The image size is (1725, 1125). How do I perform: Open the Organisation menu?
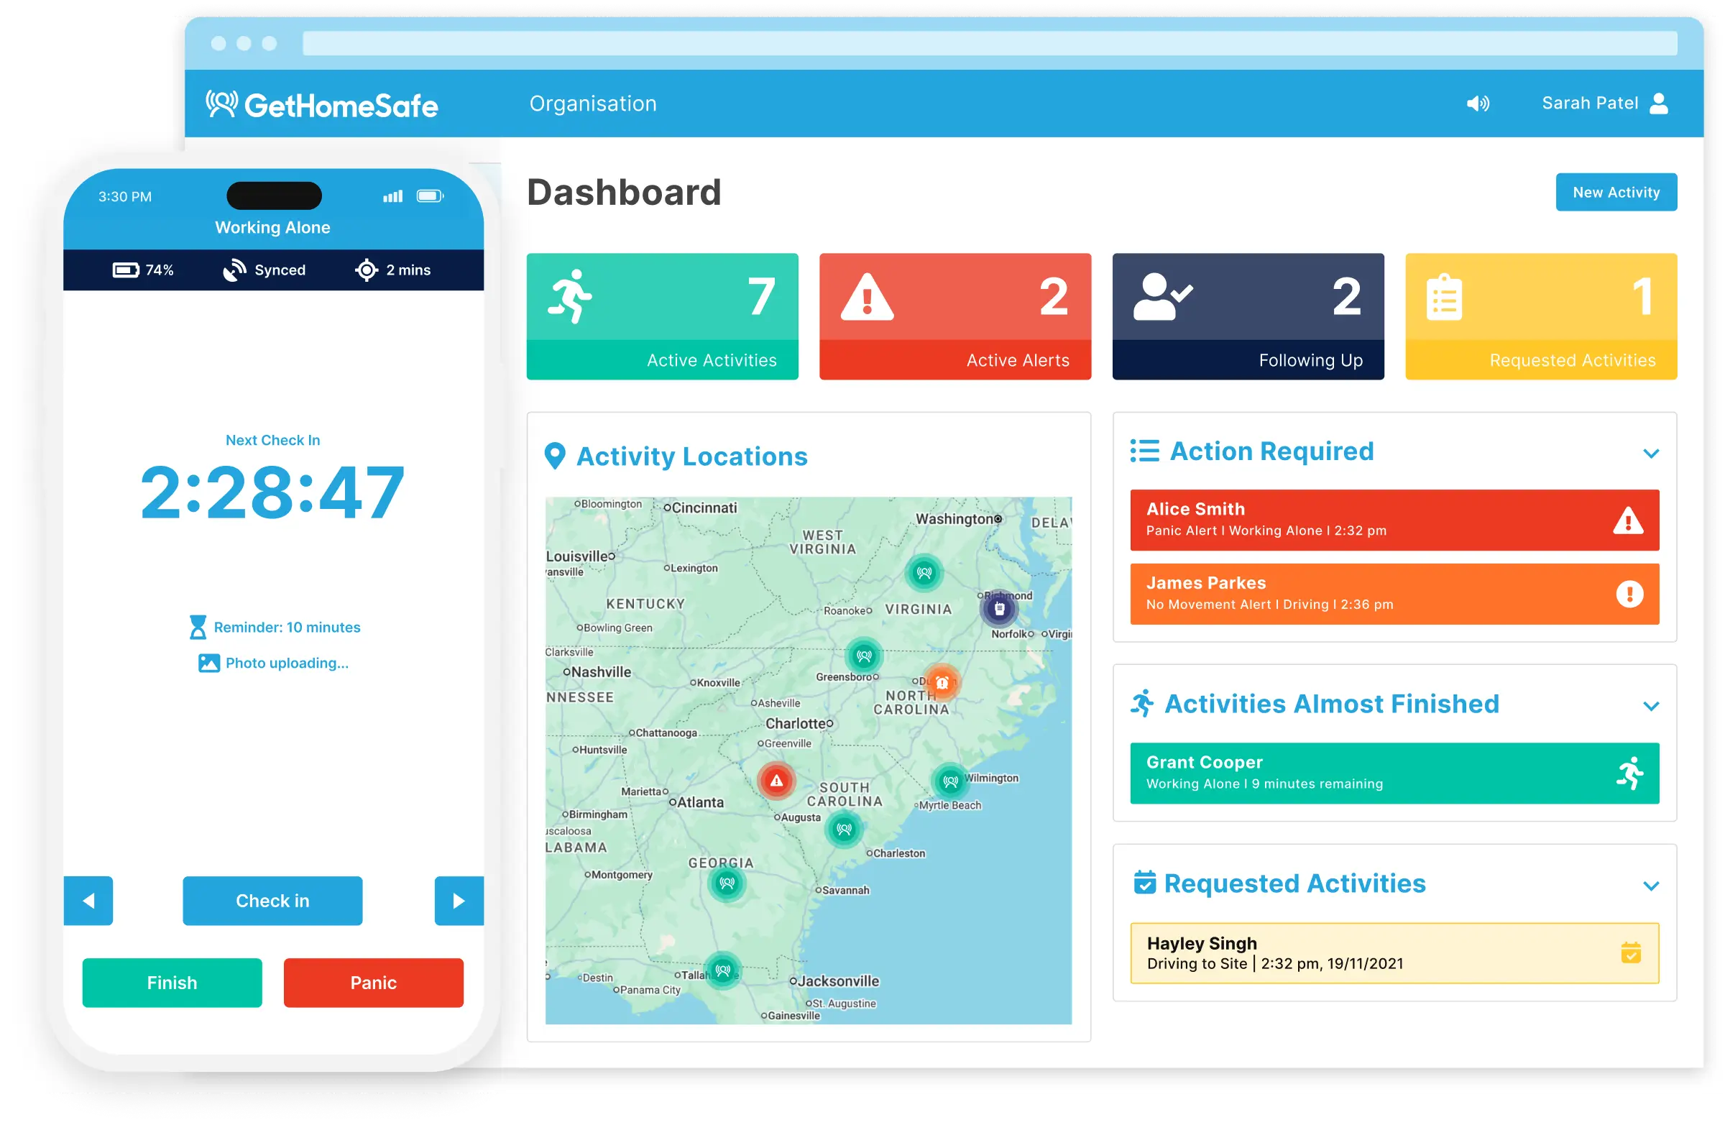(x=592, y=104)
